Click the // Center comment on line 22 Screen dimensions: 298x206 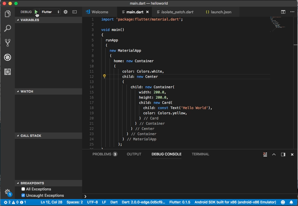[x=145, y=129]
